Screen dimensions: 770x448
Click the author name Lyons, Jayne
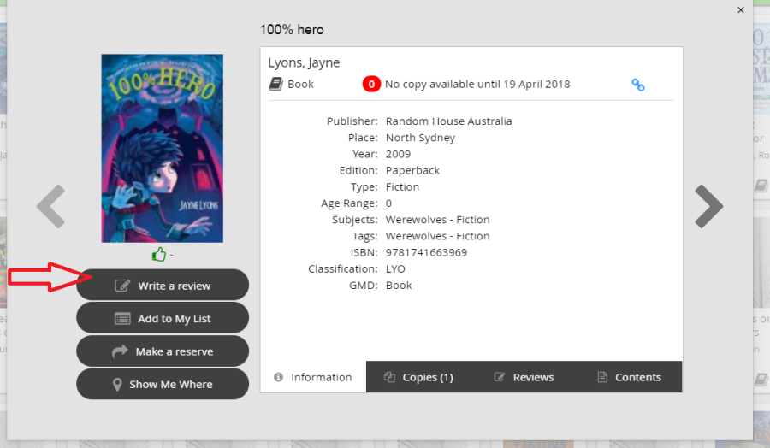click(304, 62)
